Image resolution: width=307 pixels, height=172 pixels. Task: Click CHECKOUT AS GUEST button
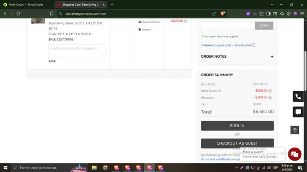237,143
